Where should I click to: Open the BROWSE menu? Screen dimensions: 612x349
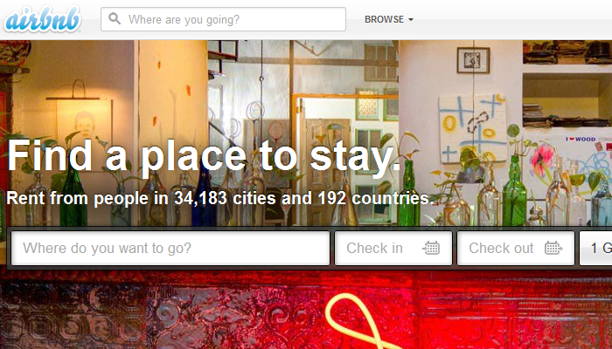pos(388,19)
